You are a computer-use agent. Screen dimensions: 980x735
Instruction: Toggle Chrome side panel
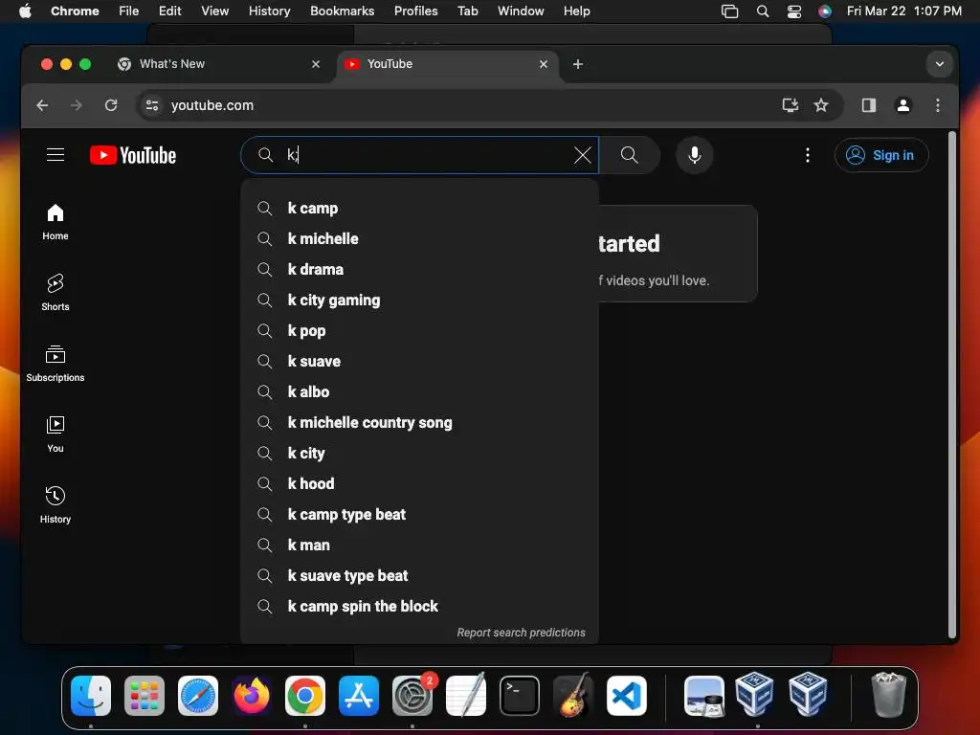(x=869, y=105)
